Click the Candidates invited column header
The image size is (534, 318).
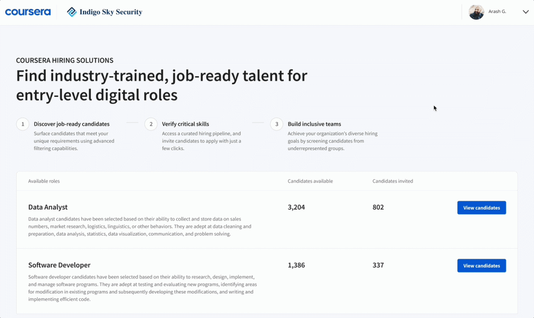tap(393, 181)
